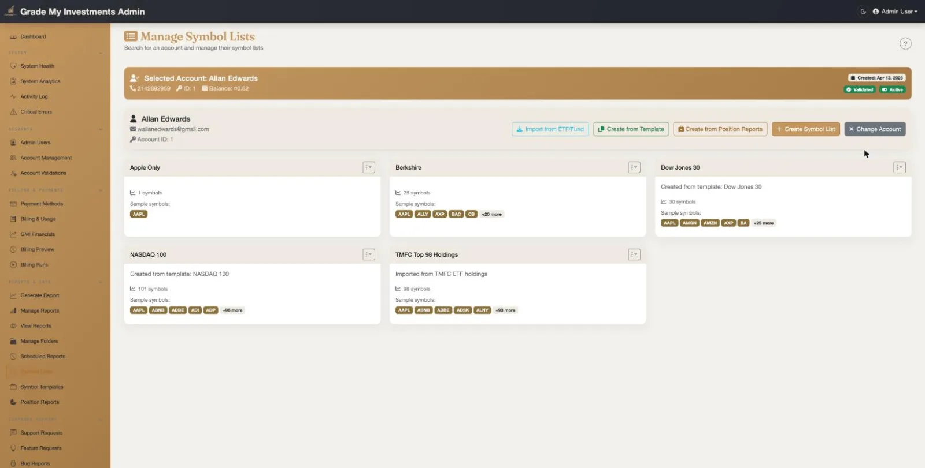
Task: Open the Berkshire list options menu
Action: point(634,167)
